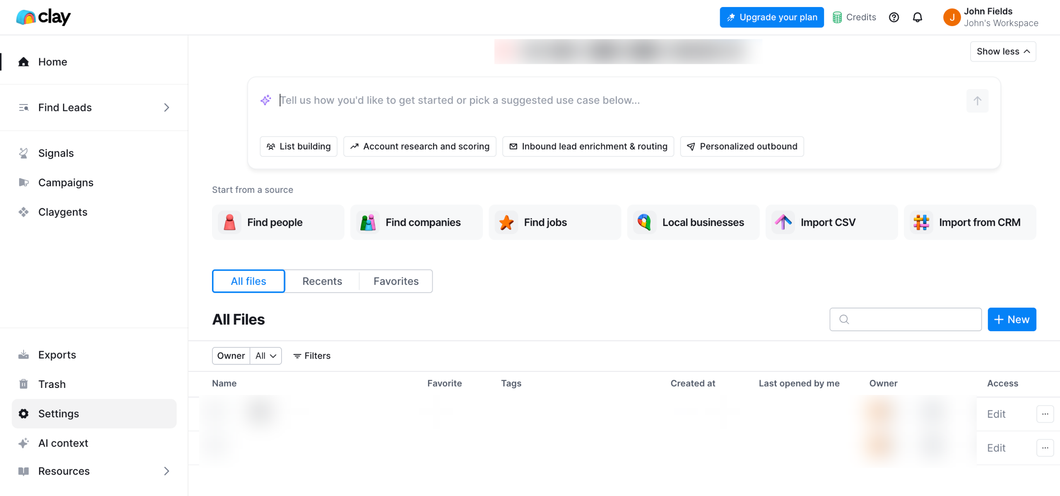Click the Find people source icon
Screen dimensions: 1060x496
pyautogui.click(x=229, y=222)
